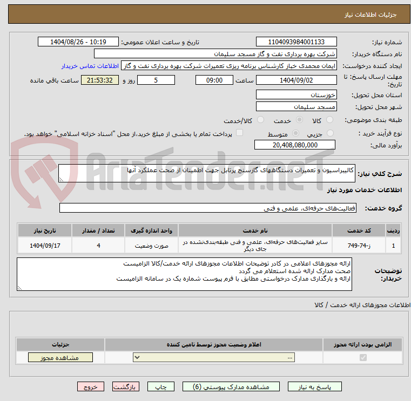
Task: Click the تعداد / مقدار column header
Action: coord(98,230)
